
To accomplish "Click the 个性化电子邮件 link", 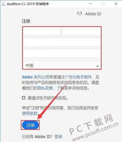I will click(x=80, y=77).
